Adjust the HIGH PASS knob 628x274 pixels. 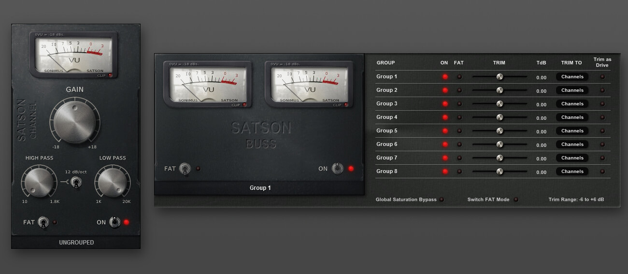point(39,183)
